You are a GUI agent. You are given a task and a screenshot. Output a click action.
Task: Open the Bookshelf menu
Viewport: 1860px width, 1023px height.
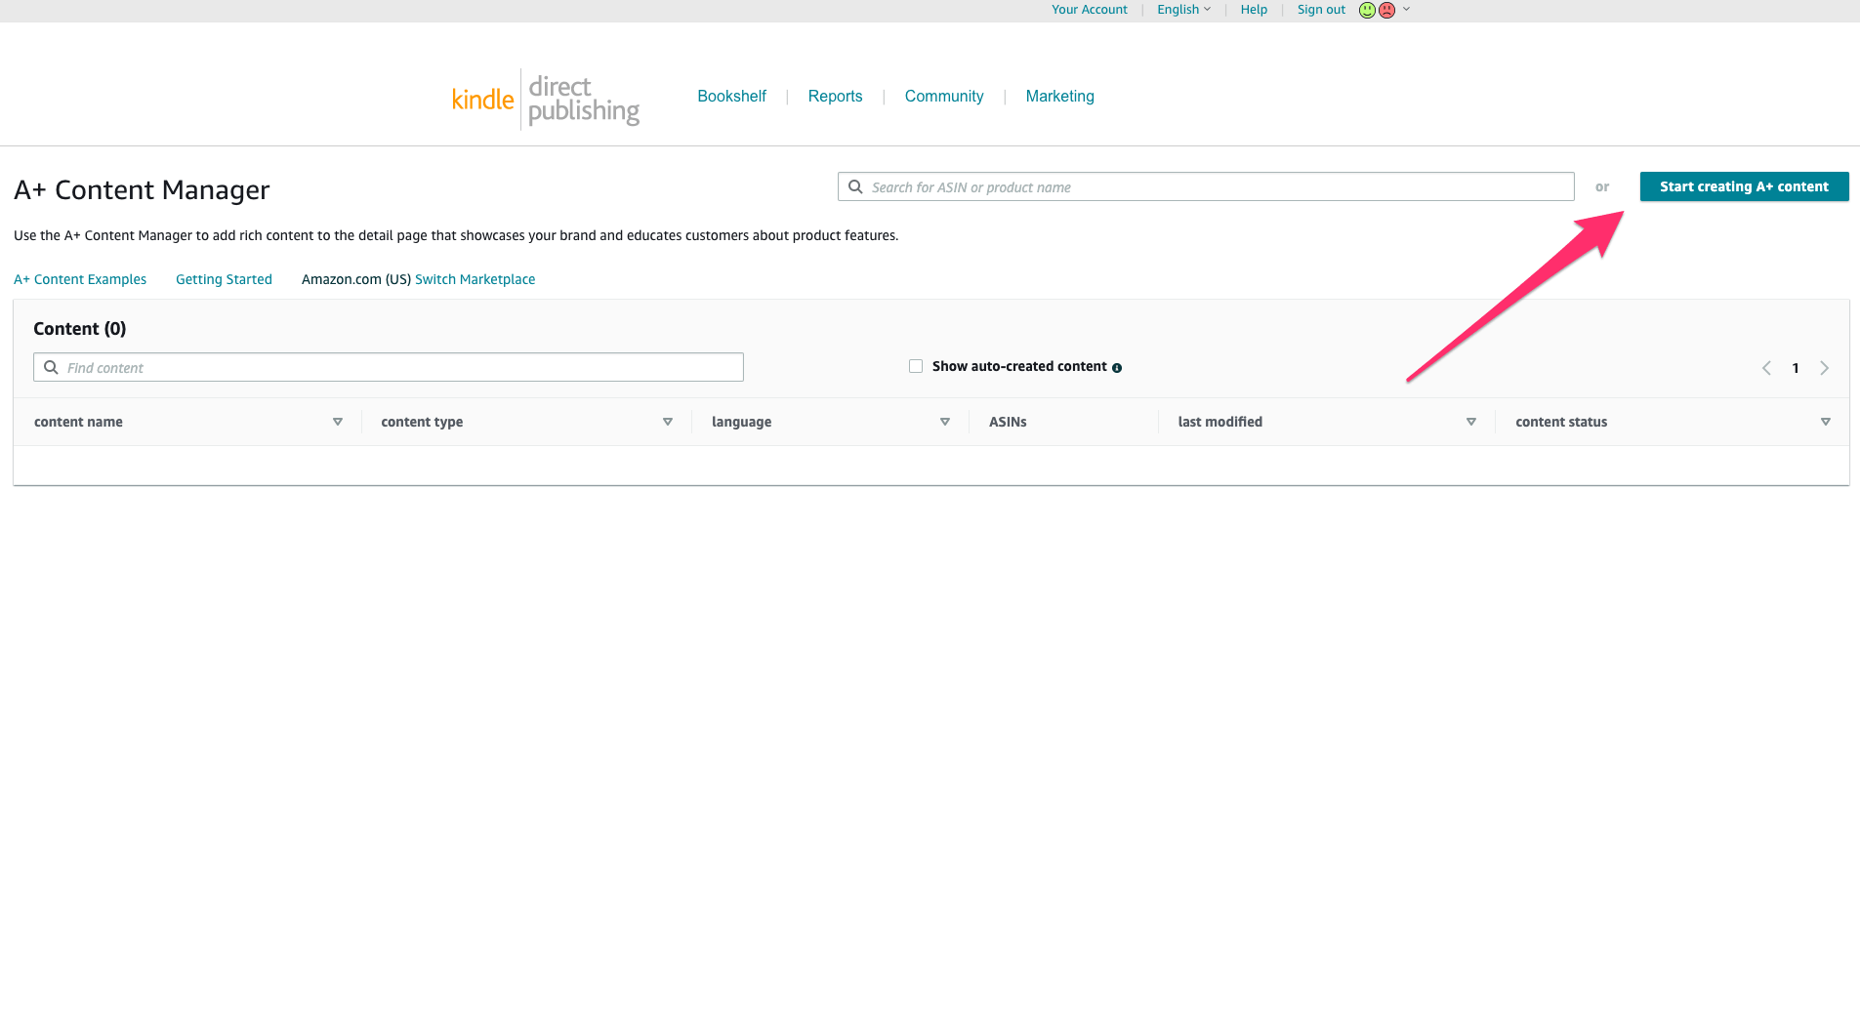[x=731, y=96]
